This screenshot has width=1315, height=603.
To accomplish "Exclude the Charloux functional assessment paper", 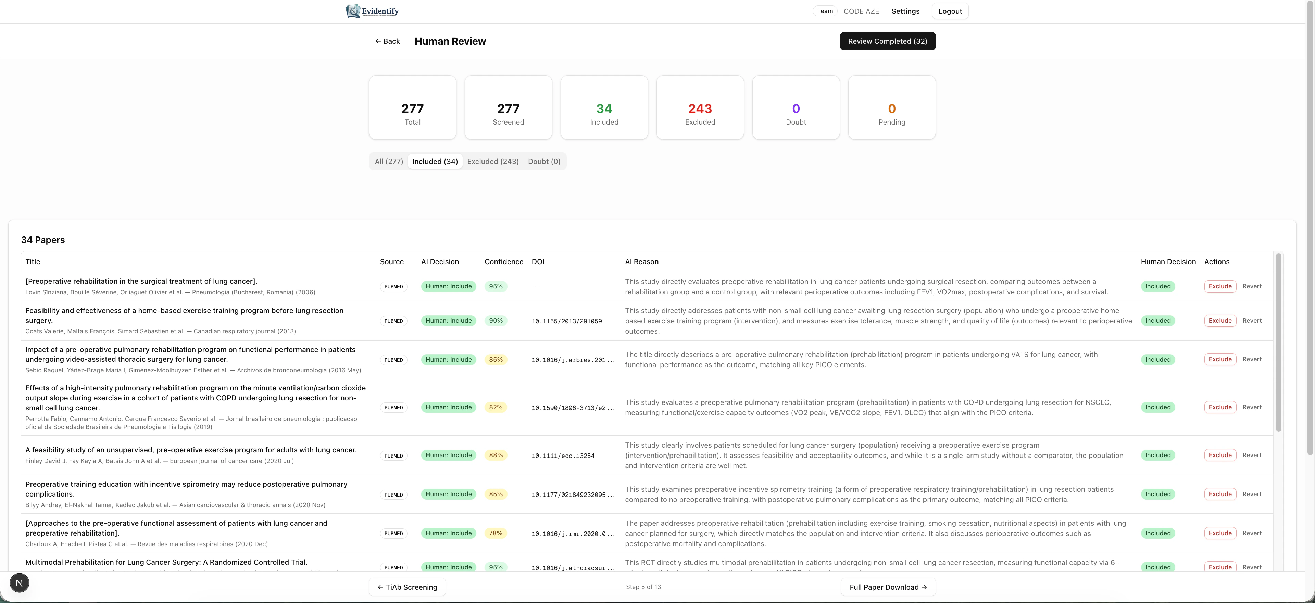I will tap(1220, 533).
